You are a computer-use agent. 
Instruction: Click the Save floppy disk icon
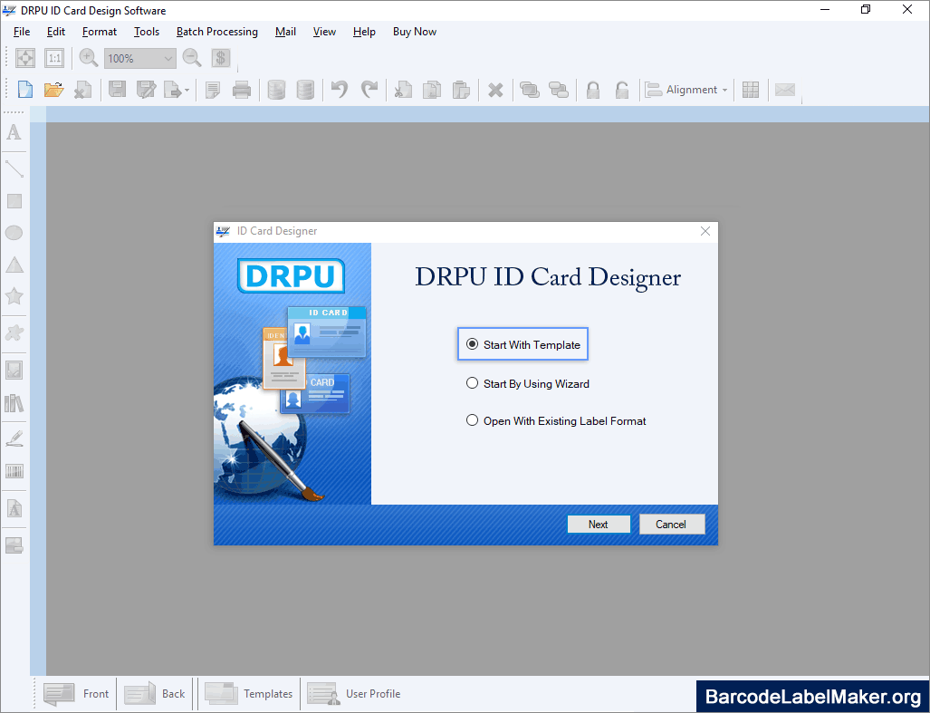(117, 90)
